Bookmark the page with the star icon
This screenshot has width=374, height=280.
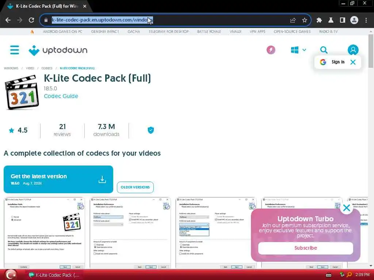[305, 20]
